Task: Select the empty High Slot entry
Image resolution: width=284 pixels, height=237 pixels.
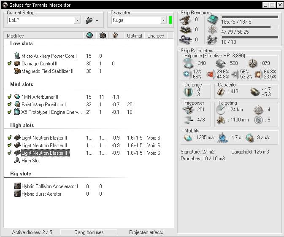Action: [x=31, y=161]
